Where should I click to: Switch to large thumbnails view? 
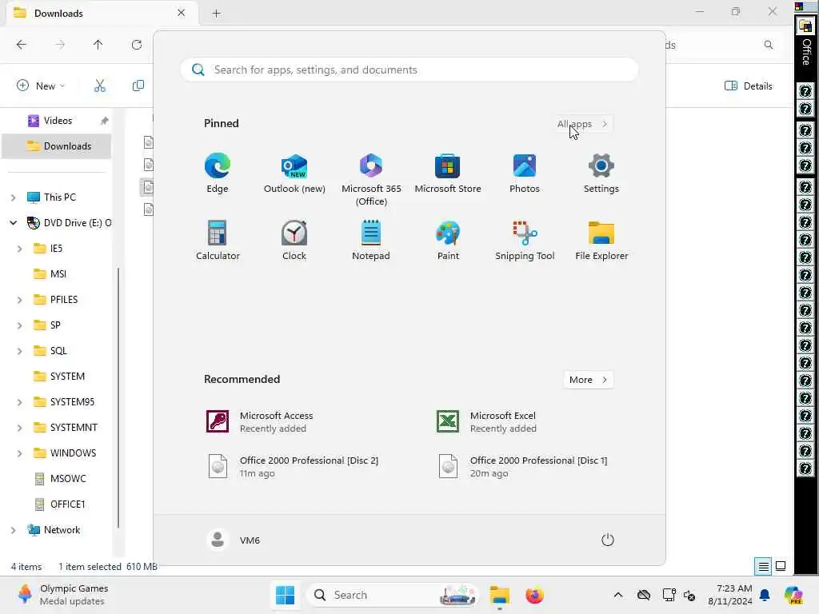coord(781,567)
